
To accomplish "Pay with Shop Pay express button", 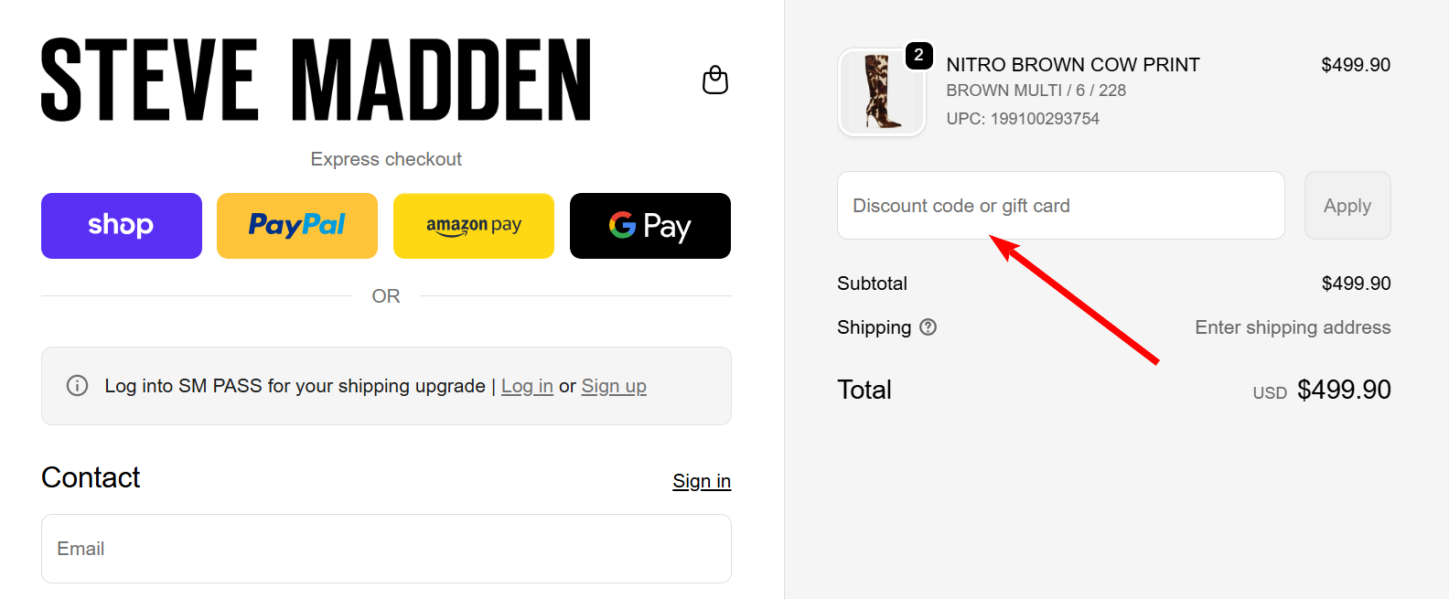I will pyautogui.click(x=122, y=226).
